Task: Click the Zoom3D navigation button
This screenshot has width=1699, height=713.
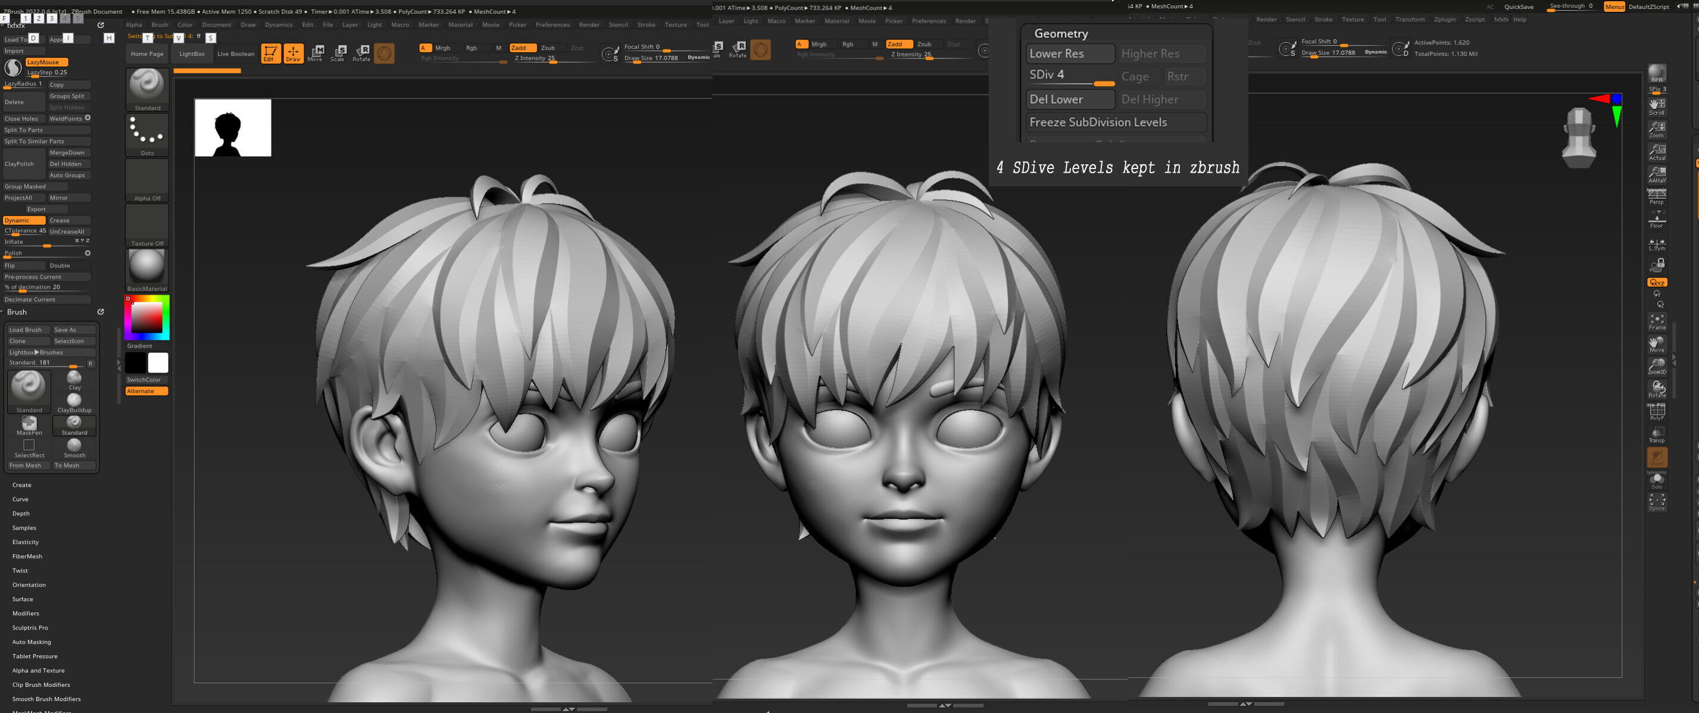Action: [1657, 366]
